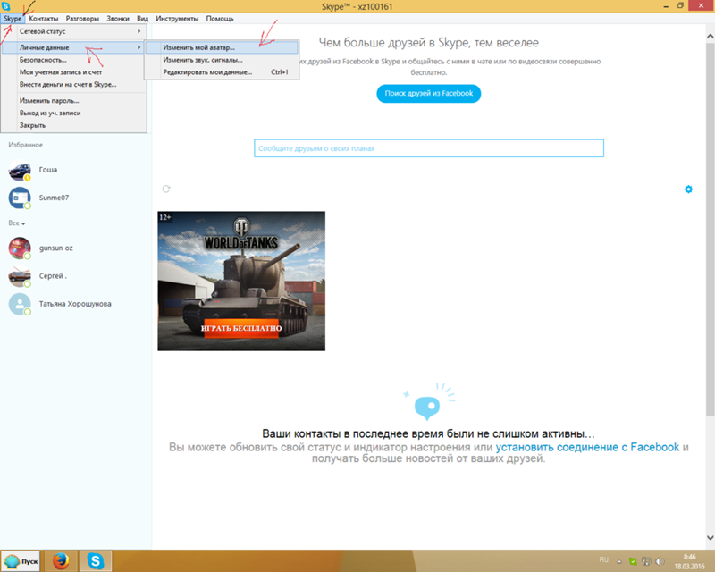This screenshot has height=572, width=715.
Task: Open Сергей contact avatar
Action: point(20,276)
